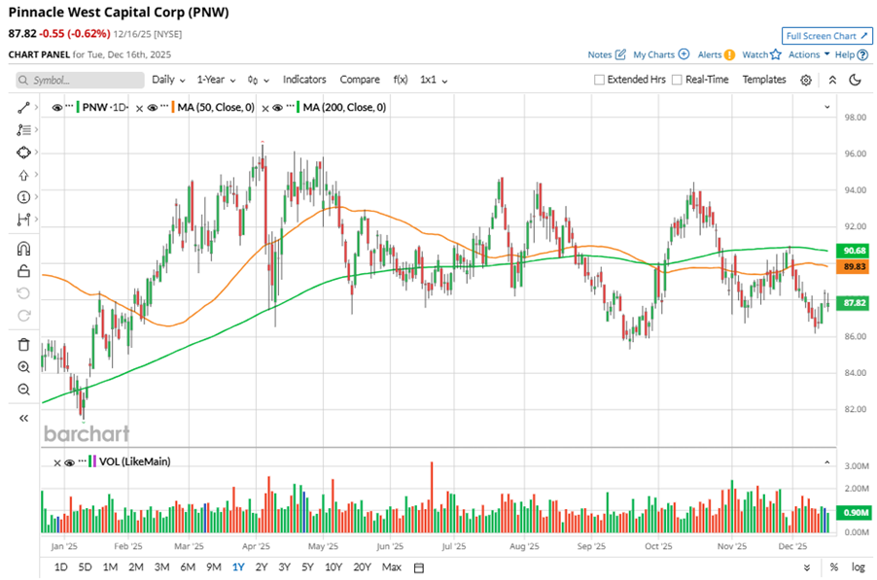Open the Indicators menu
The image size is (877, 580).
tap(304, 80)
